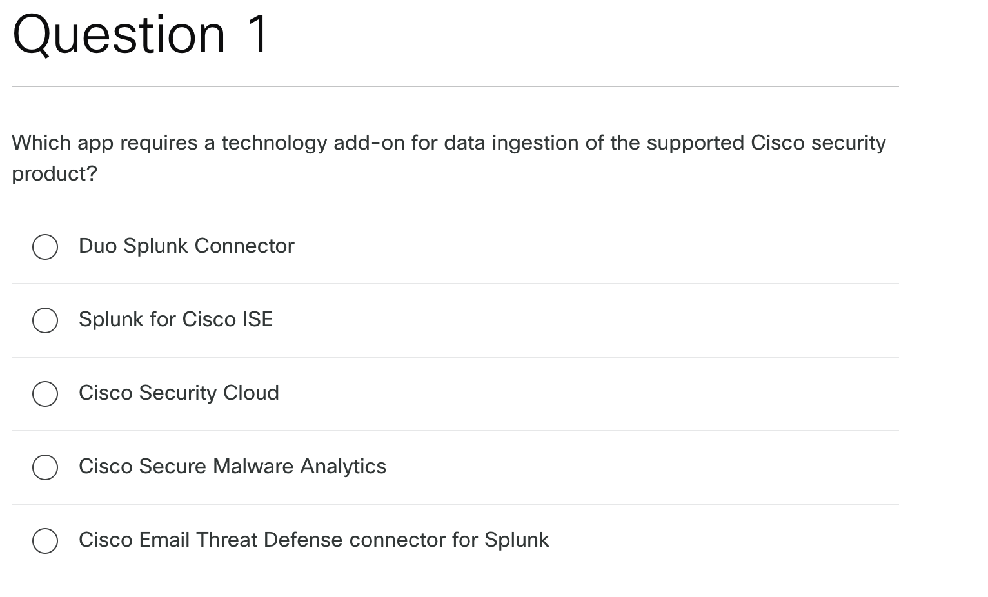
Task: Click the word "Connector" in the first option
Action: click(x=244, y=246)
